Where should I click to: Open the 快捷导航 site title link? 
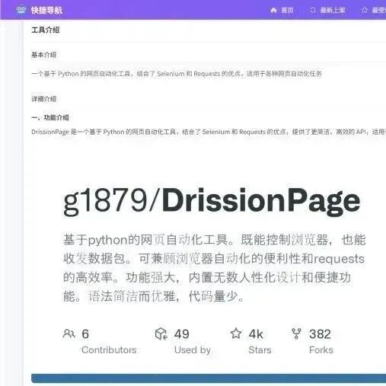tap(46, 10)
